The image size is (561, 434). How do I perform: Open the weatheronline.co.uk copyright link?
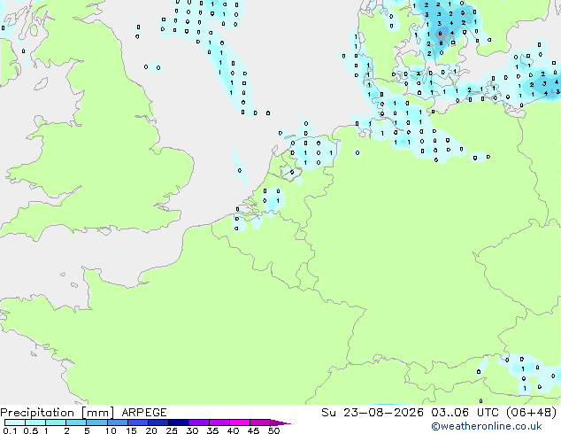[x=487, y=426]
